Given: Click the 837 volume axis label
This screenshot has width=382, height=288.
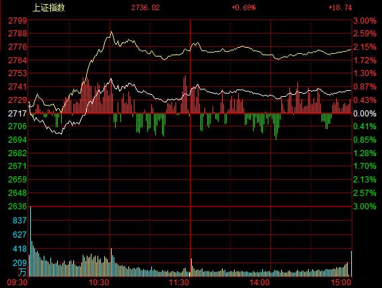Looking at the screenshot, I should [x=20, y=221].
